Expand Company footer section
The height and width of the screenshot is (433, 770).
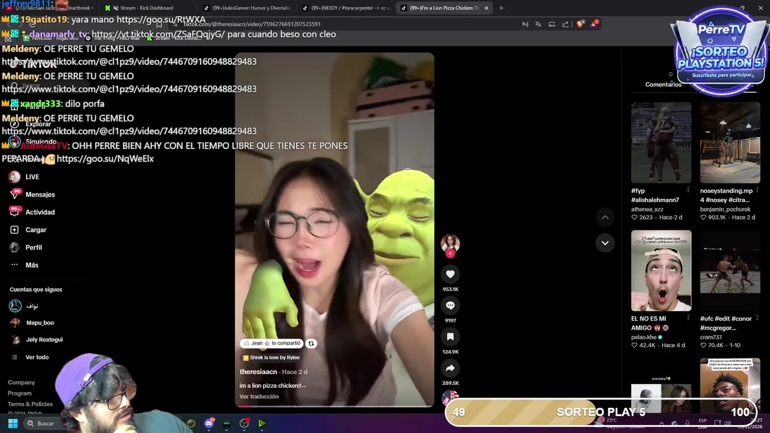pos(21,382)
